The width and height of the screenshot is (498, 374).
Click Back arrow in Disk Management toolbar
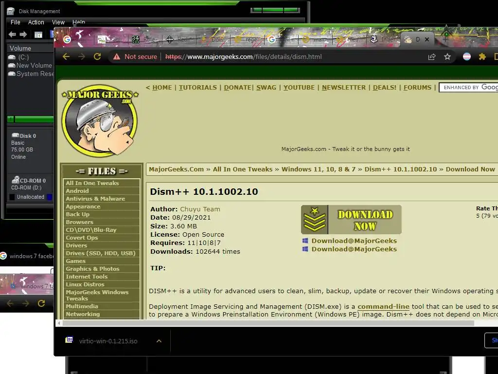12,35
